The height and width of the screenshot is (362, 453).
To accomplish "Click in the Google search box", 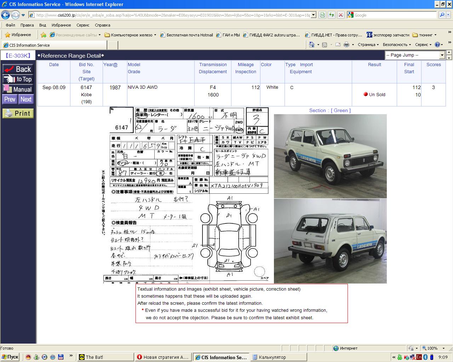I will coord(393,15).
